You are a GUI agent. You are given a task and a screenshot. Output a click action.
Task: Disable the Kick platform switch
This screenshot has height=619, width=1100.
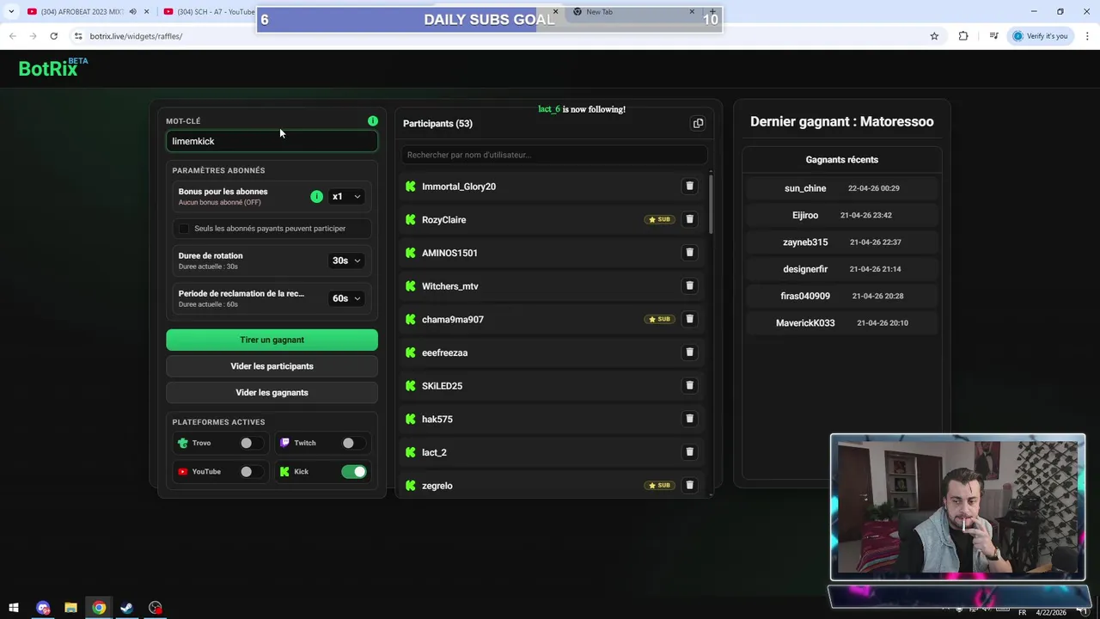point(354,471)
